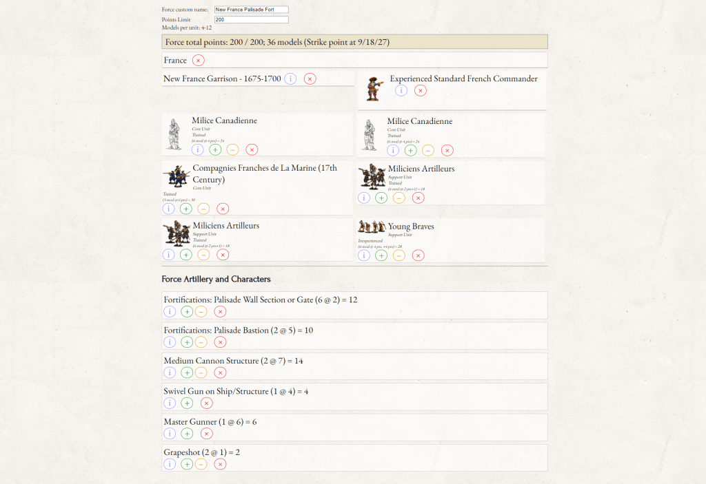Add a model to Compagnies Franches unit
The image size is (706, 484).
pyautogui.click(x=186, y=209)
